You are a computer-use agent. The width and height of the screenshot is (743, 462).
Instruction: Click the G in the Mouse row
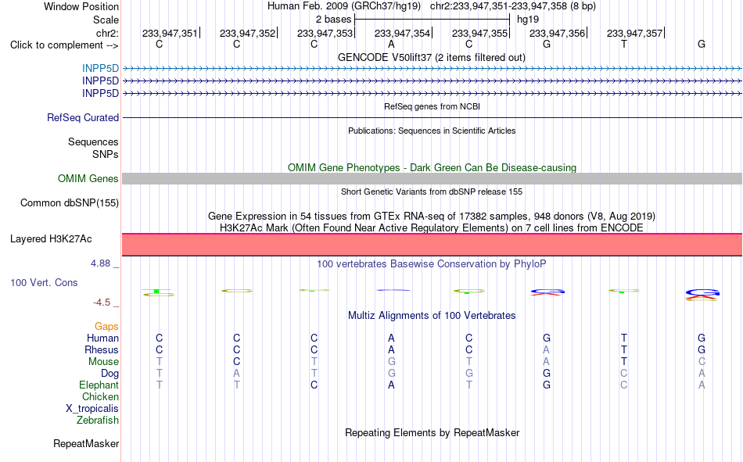click(x=391, y=361)
